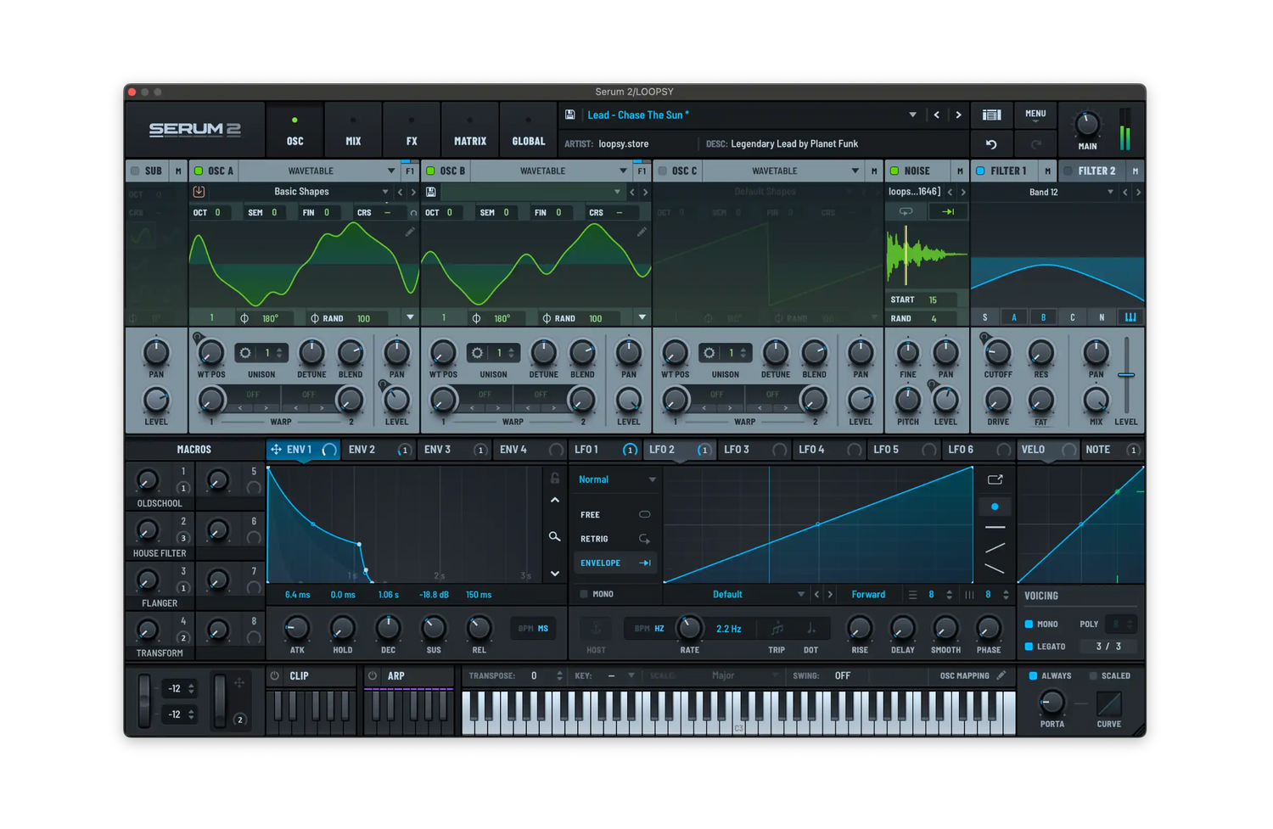1273x829 pixels.
Task: Open the MATRIX tab
Action: click(x=469, y=130)
